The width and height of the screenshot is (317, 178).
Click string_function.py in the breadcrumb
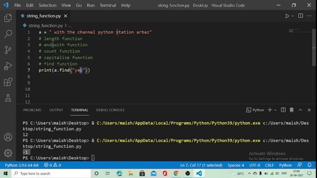(46, 26)
